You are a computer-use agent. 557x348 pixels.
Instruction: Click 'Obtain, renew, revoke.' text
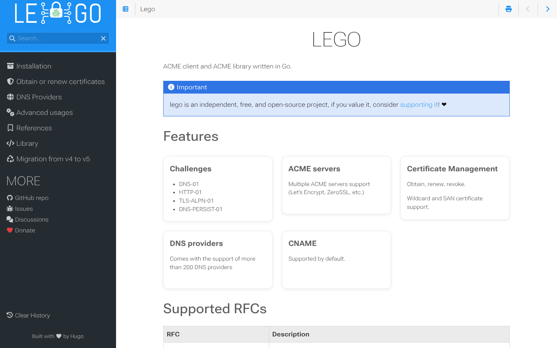pos(436,184)
